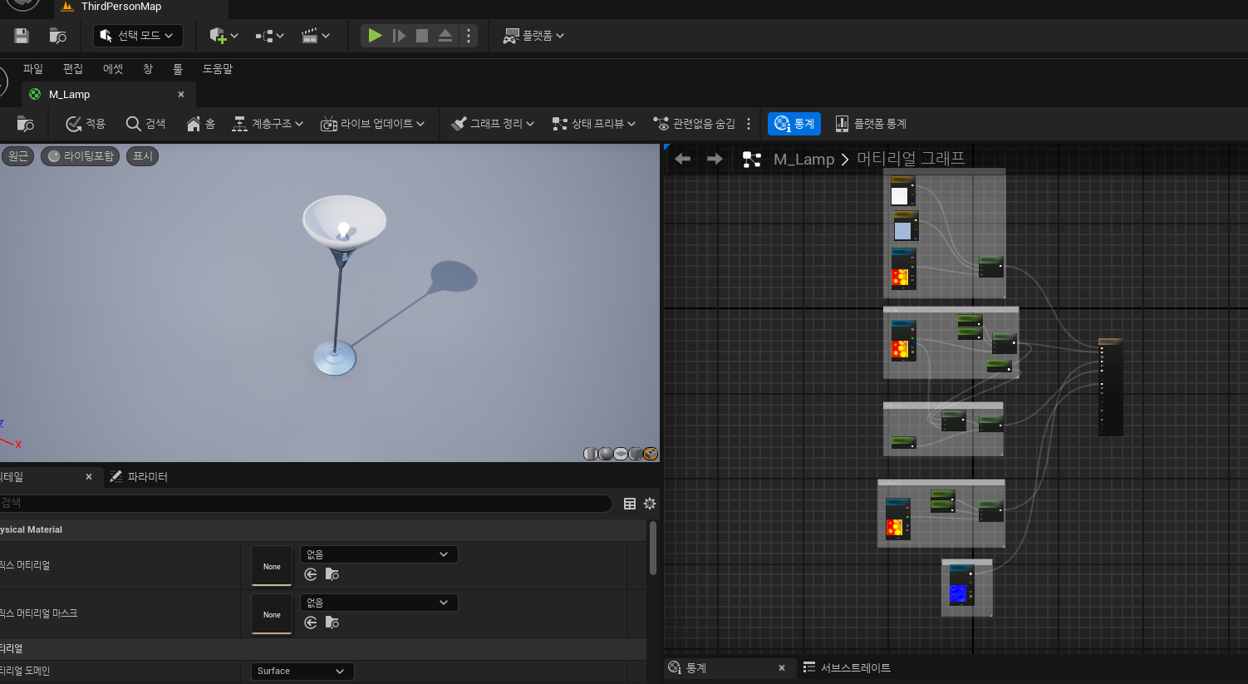Screen dimensions: 1248x684
Task: Click the frame skip button beside play
Action: click(x=399, y=36)
